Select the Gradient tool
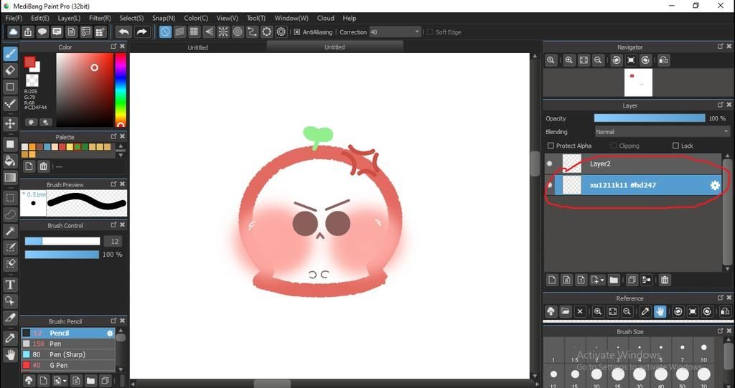 click(x=10, y=178)
